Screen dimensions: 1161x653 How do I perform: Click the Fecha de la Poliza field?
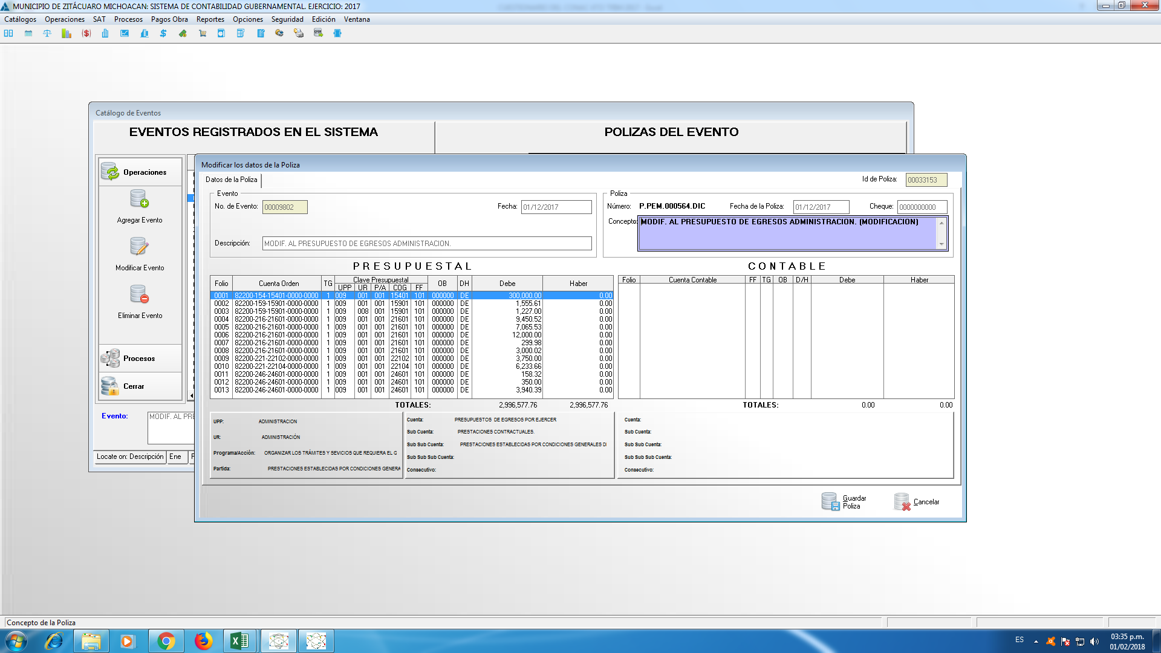[x=821, y=207]
